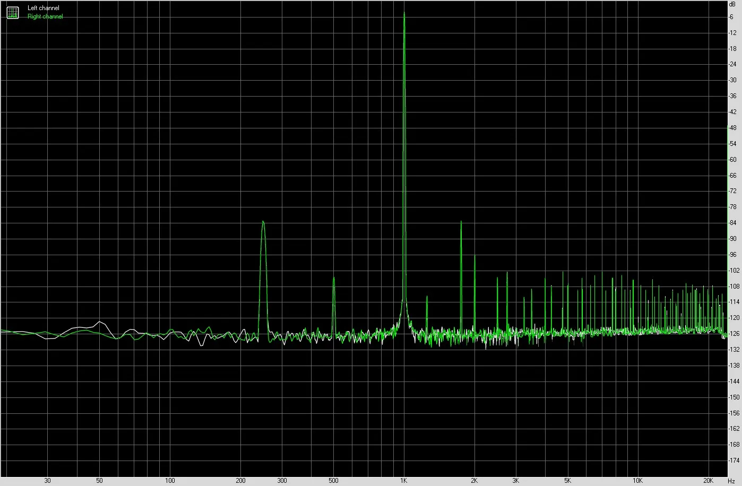The height and width of the screenshot is (486, 742).
Task: Click the -36 dB axis value
Action: [733, 96]
